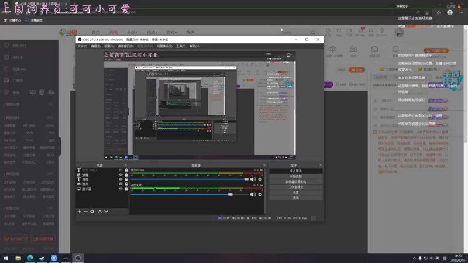This screenshot has width=468, height=263.
Task: Mute the 麦克风/Aux speaker icon
Action: (253, 179)
